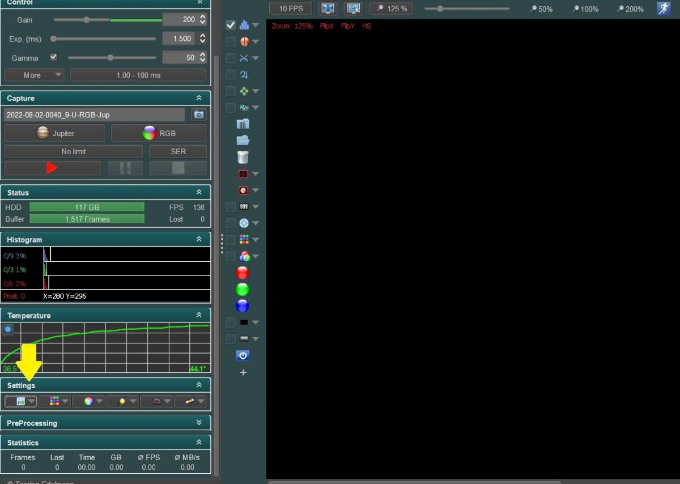
Task: Open the debayer grid settings dropdown
Action: click(x=55, y=401)
